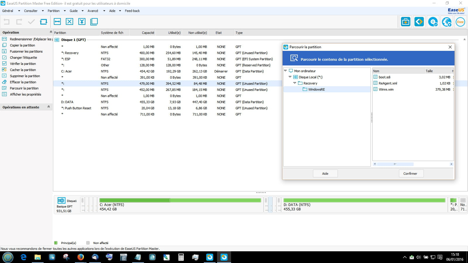Click the Redimensionner/Déplacer operation icon
This screenshot has height=263, width=468.
click(x=4, y=39)
